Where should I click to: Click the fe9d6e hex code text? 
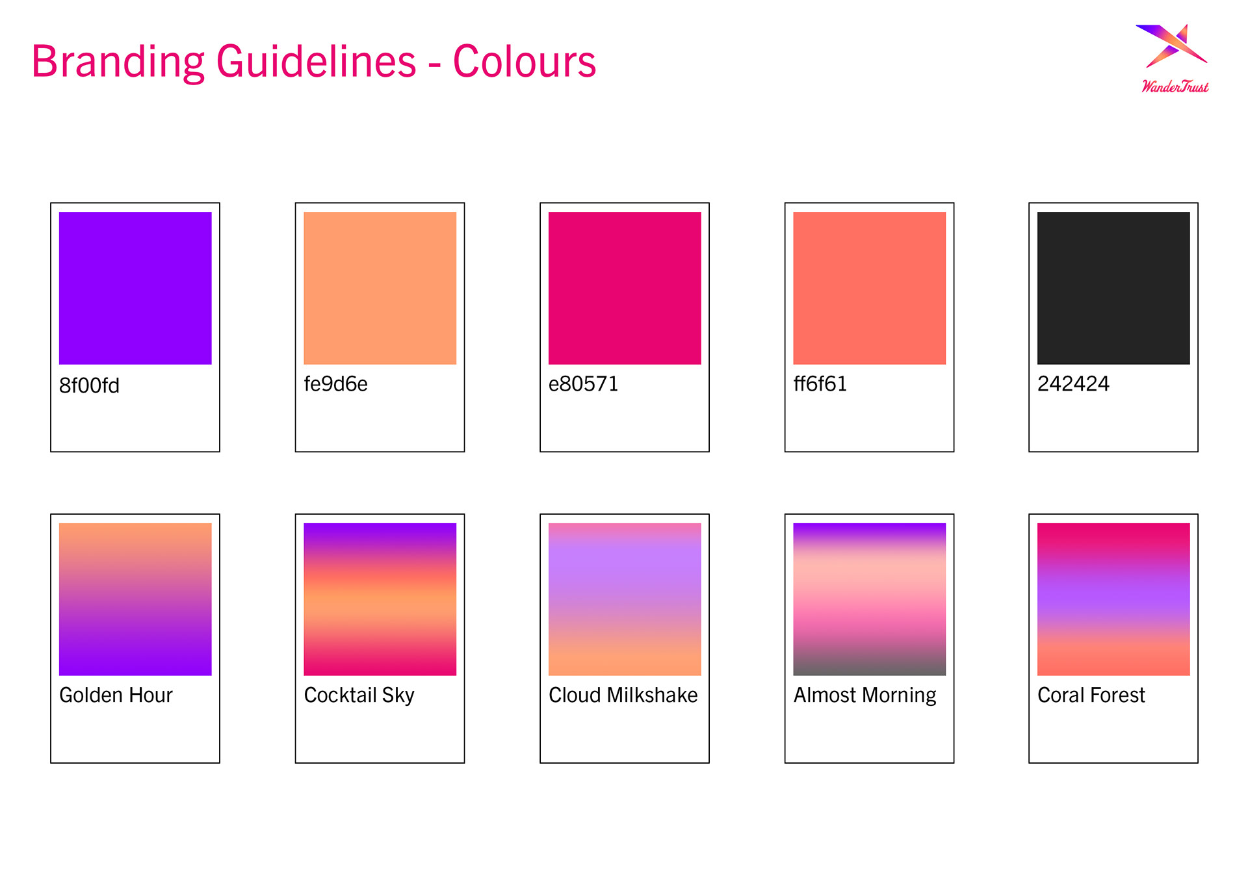pos(335,384)
